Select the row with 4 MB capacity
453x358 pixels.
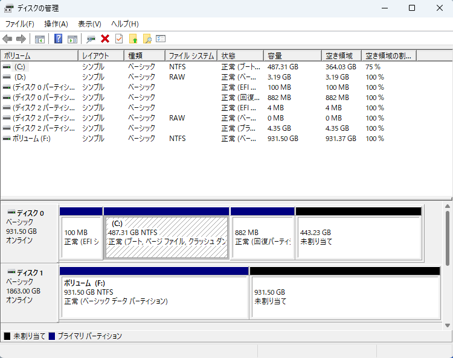point(208,108)
